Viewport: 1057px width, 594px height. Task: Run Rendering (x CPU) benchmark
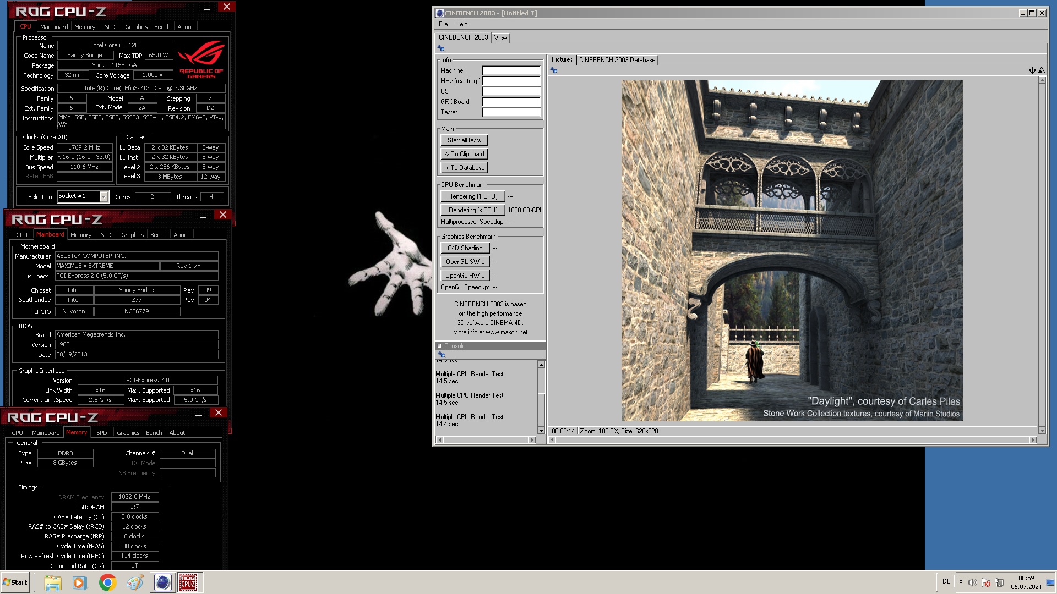(x=473, y=210)
